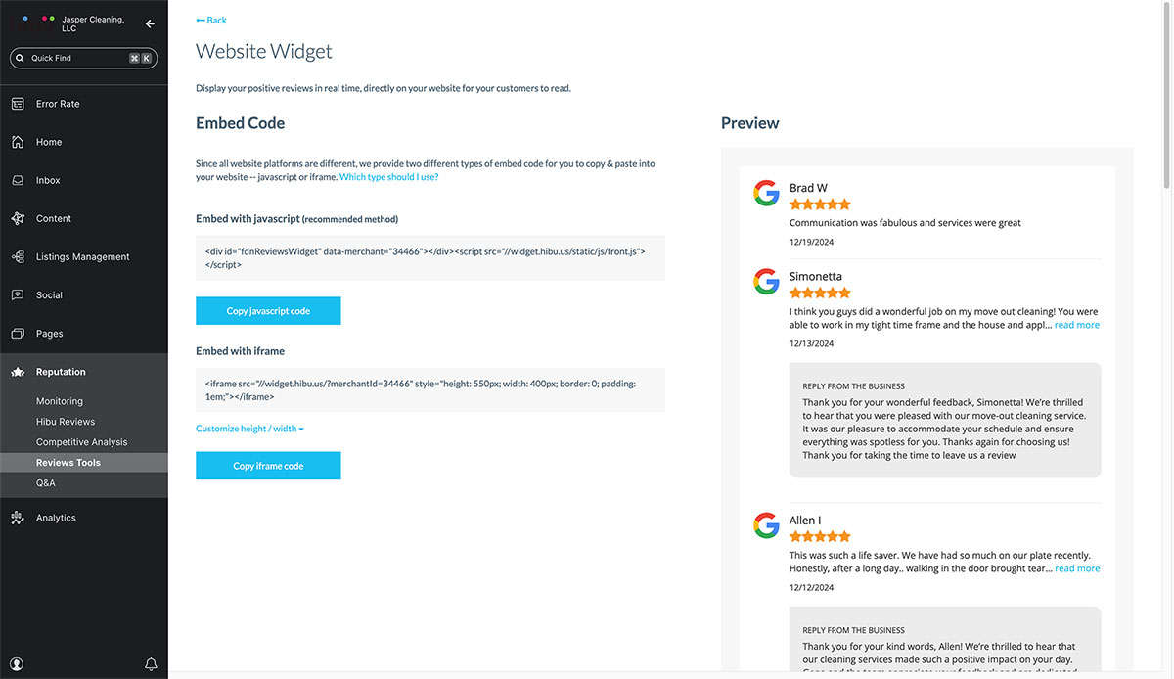
Task: Go to Q&A submenu item
Action: coord(46,483)
